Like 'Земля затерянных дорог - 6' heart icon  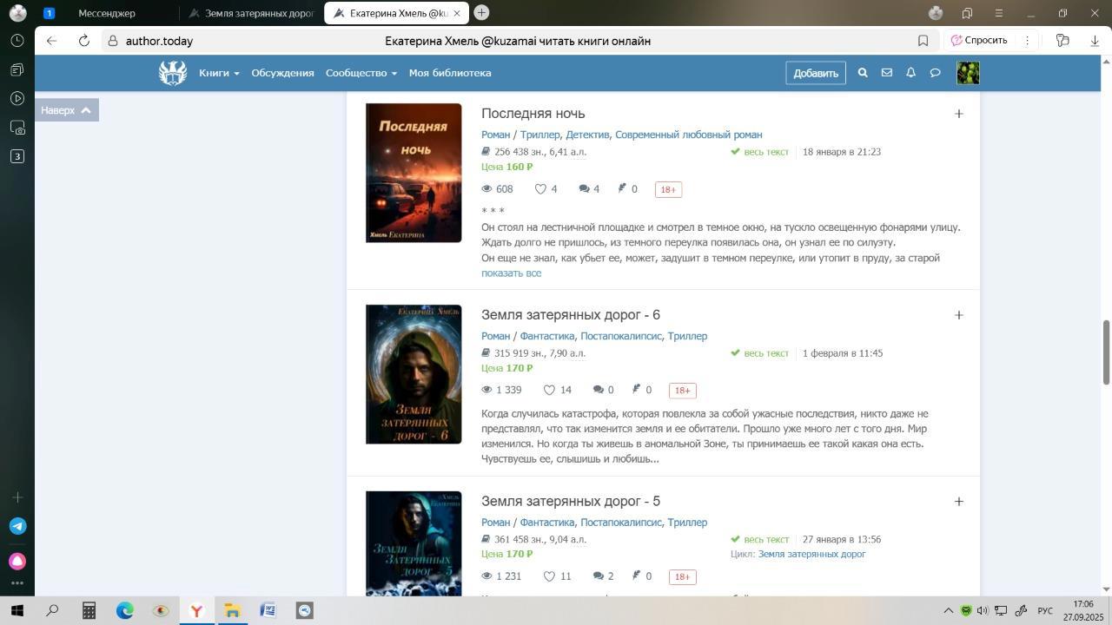point(549,391)
